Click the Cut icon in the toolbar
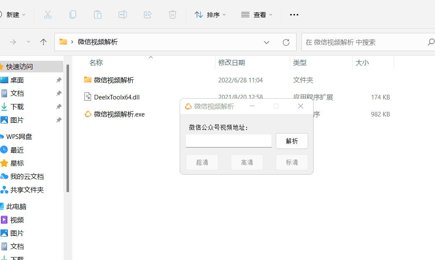 tap(48, 15)
